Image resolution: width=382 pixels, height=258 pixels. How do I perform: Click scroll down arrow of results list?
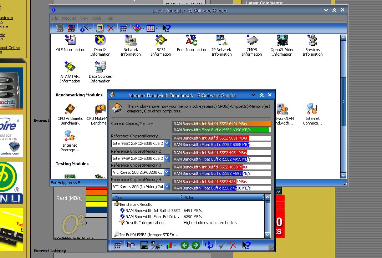click(267, 235)
